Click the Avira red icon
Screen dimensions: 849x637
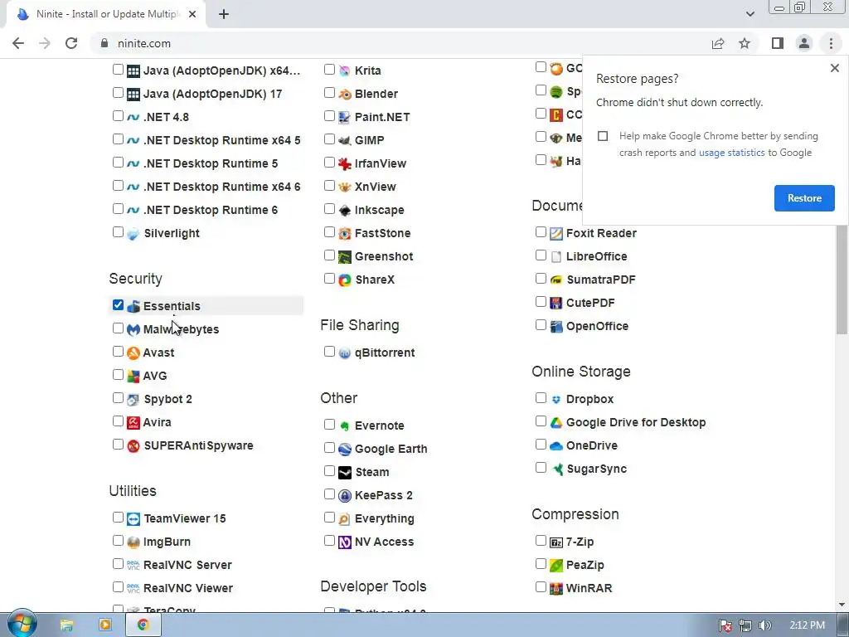[x=133, y=422]
